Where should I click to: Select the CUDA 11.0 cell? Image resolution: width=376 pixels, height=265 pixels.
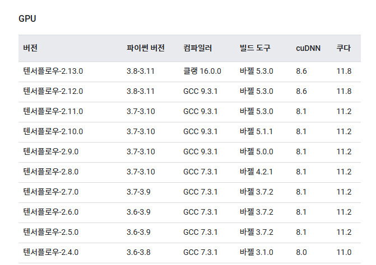[344, 252]
